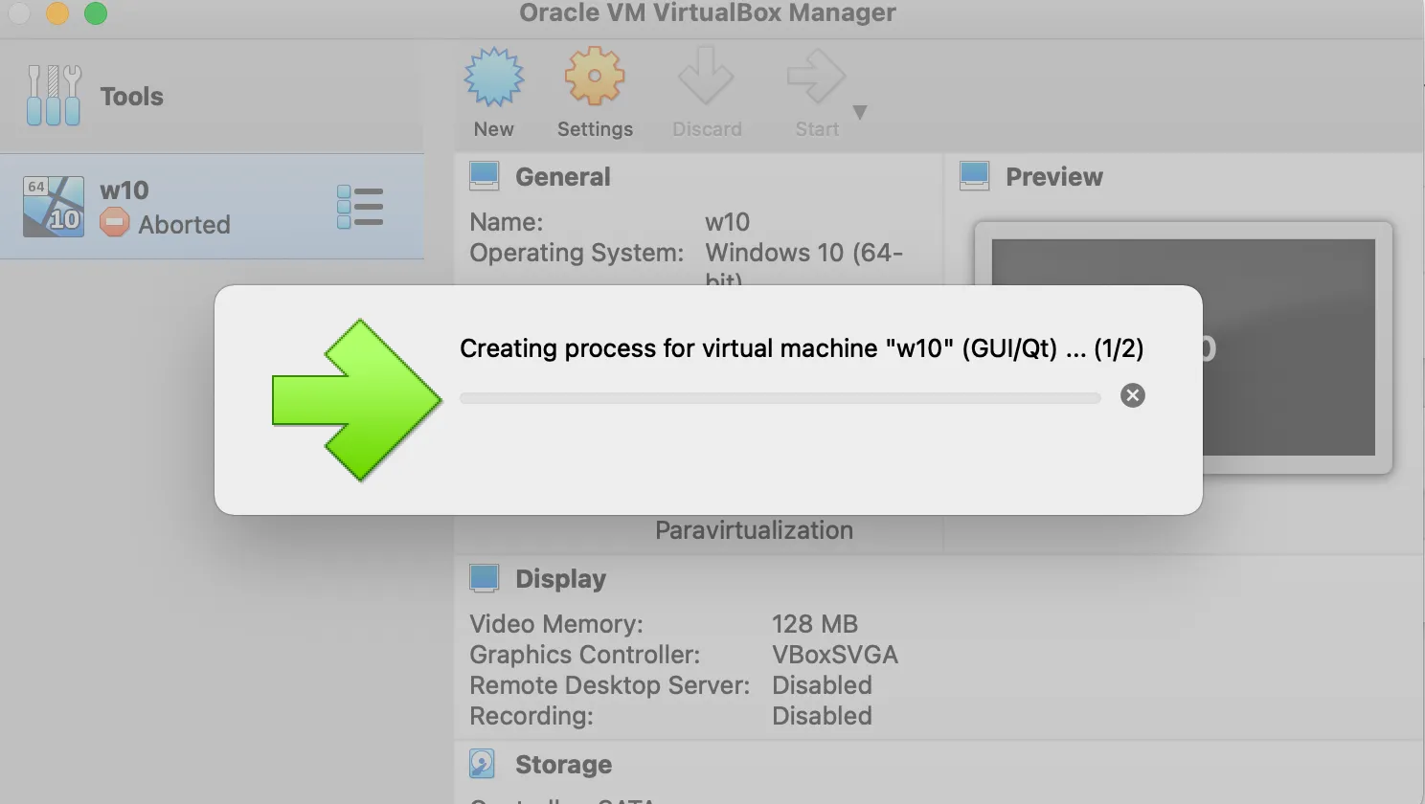Click the green arrow dialog icon
The height and width of the screenshot is (804, 1425).
point(357,400)
